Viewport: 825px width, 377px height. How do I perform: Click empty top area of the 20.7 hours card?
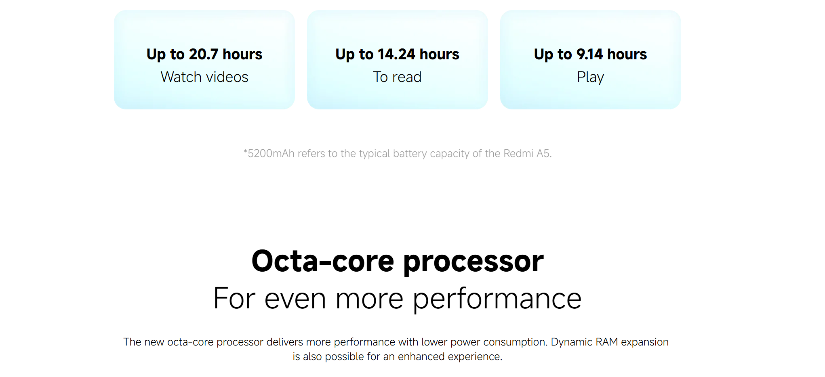(204, 26)
